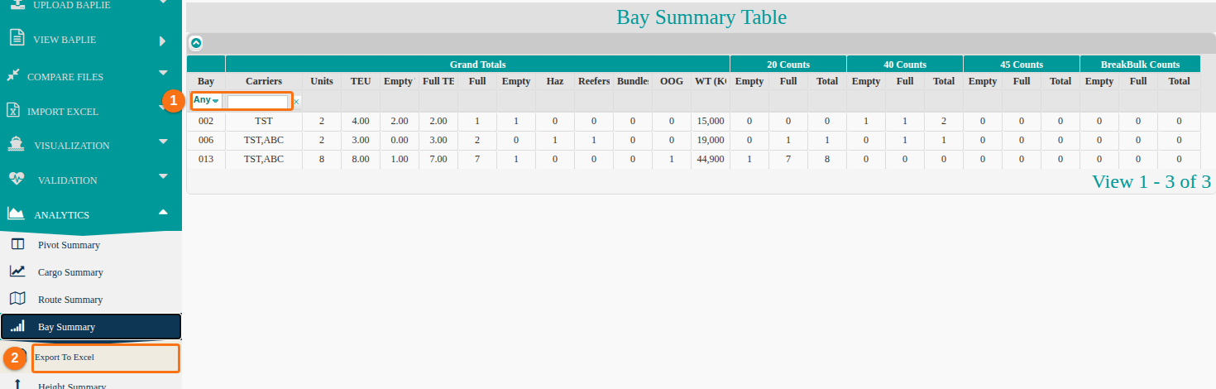Click the Analytics area chart icon
This screenshot has height=389, width=1216.
tap(16, 214)
